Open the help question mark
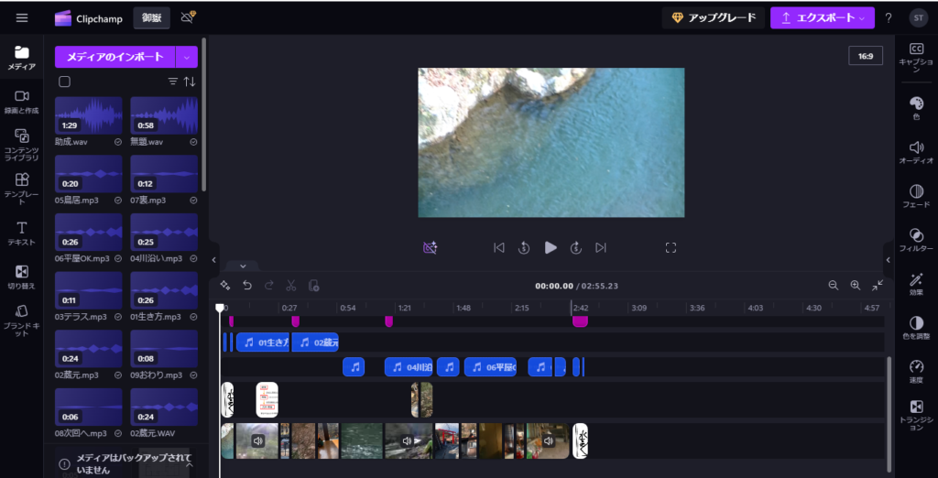Screen dimensions: 938x478 (x=889, y=18)
